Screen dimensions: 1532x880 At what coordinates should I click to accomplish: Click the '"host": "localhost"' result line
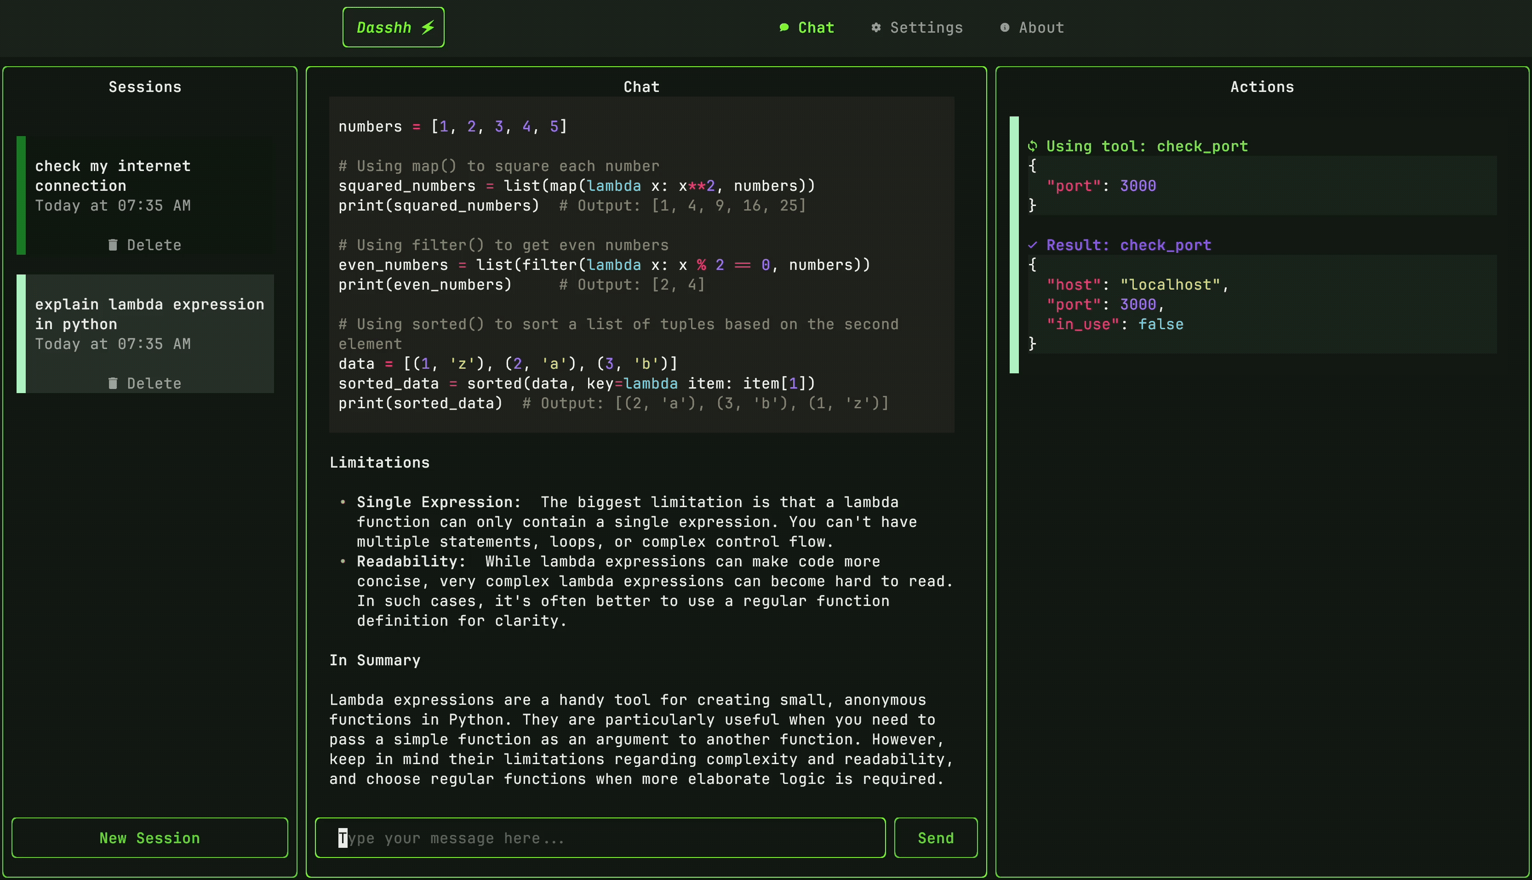click(x=1138, y=284)
